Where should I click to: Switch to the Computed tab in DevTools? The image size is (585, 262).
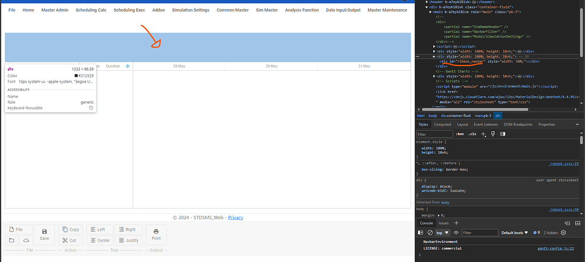[442, 124]
